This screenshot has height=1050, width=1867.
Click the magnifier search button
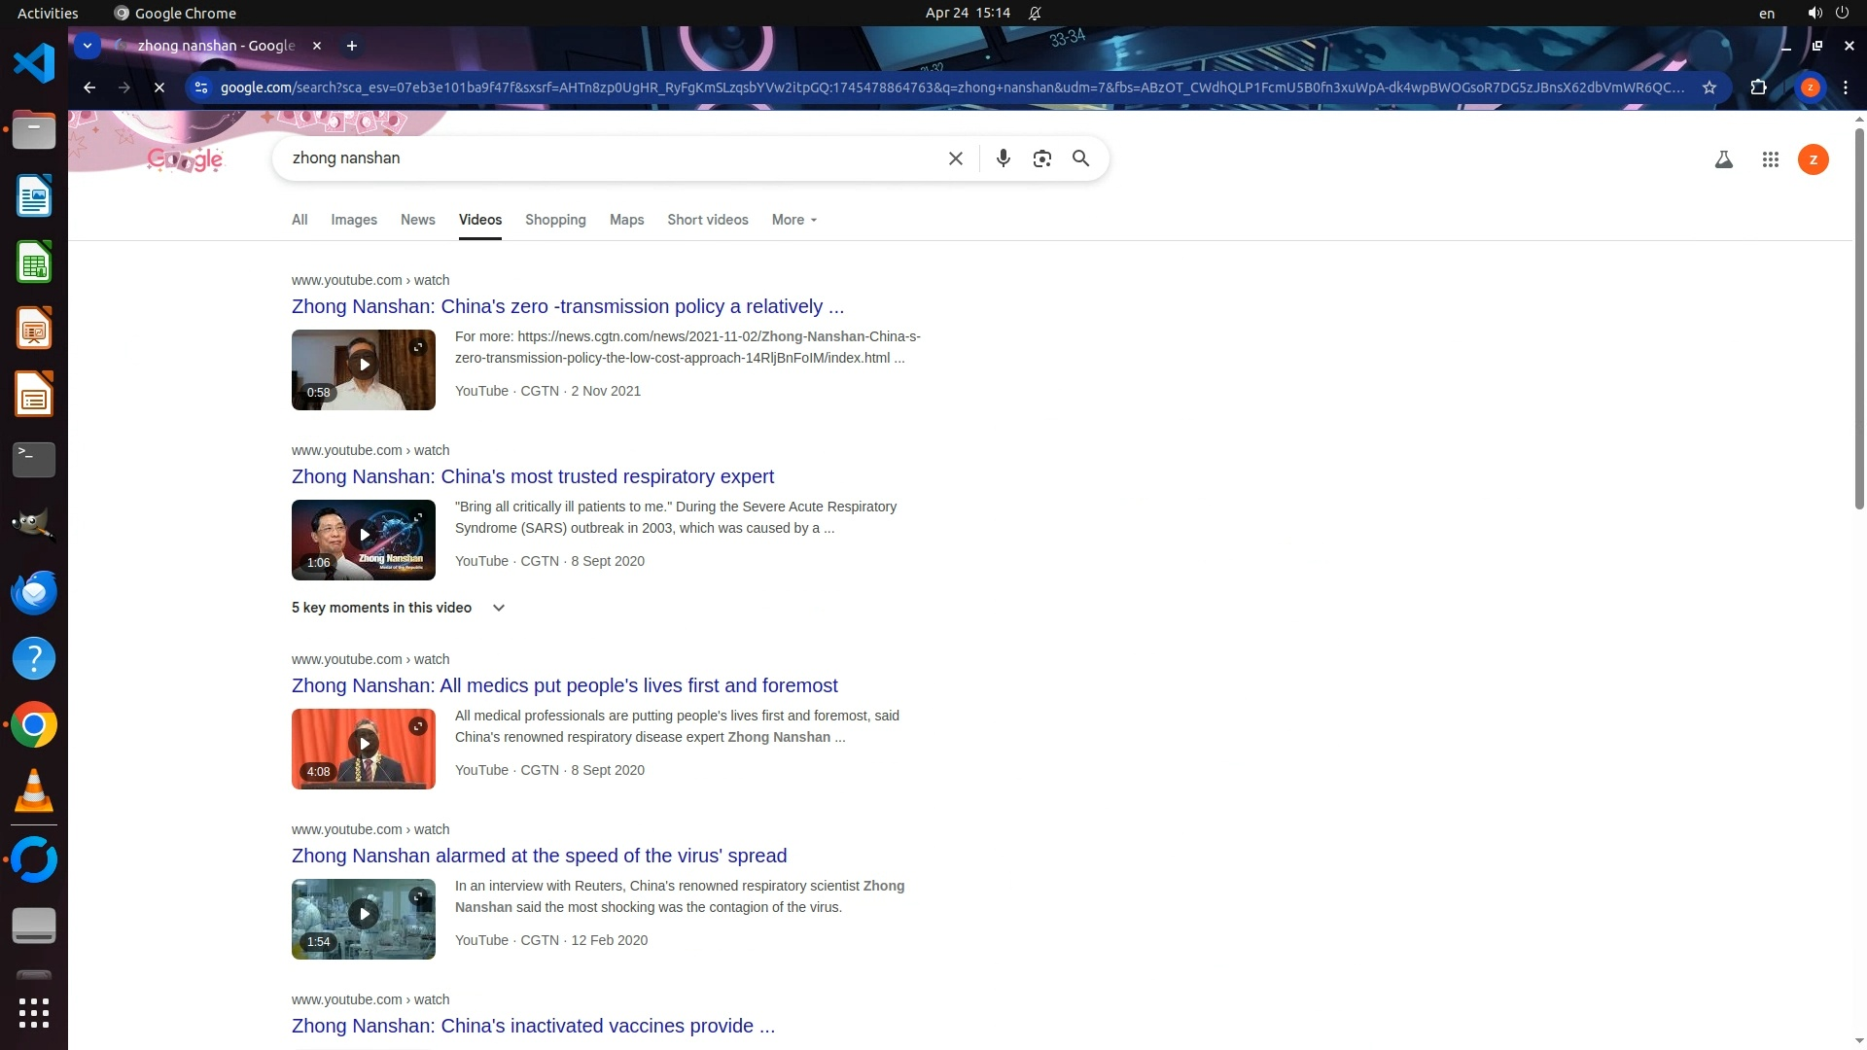click(1080, 158)
